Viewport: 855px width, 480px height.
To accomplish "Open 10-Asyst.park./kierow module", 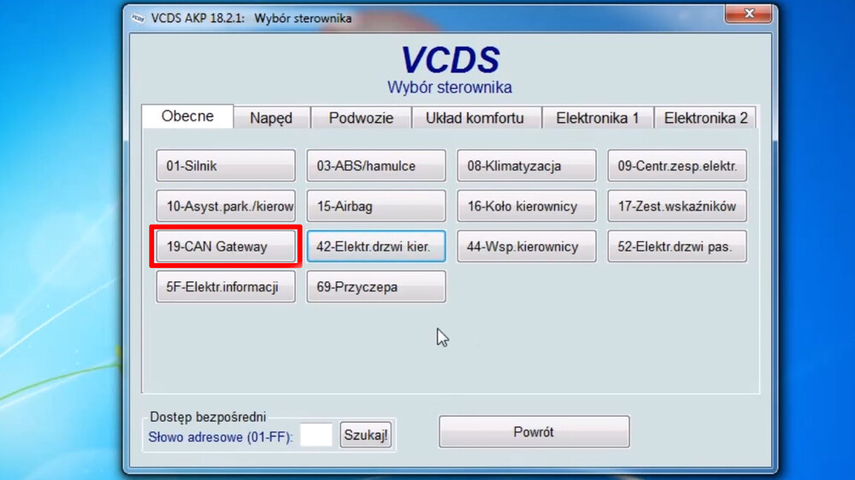I will 225,206.
